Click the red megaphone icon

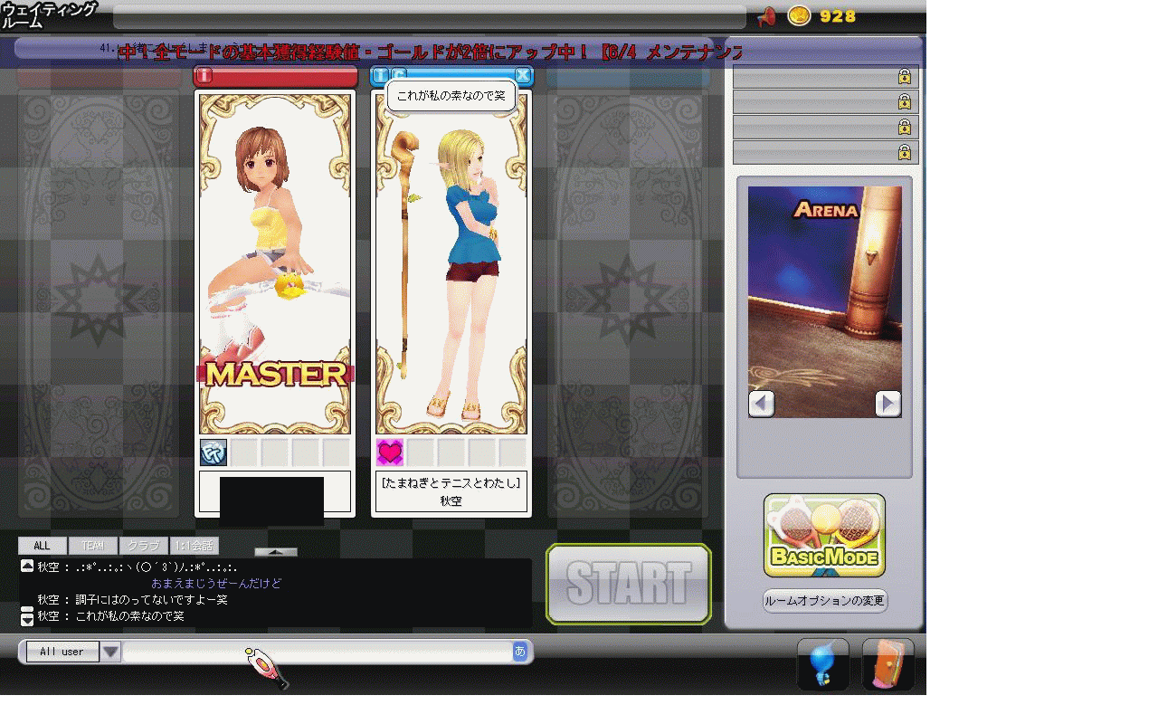(767, 16)
